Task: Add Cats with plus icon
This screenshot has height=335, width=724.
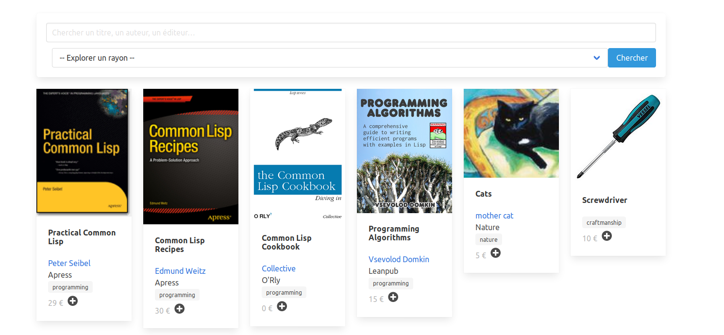Action: pos(495,253)
